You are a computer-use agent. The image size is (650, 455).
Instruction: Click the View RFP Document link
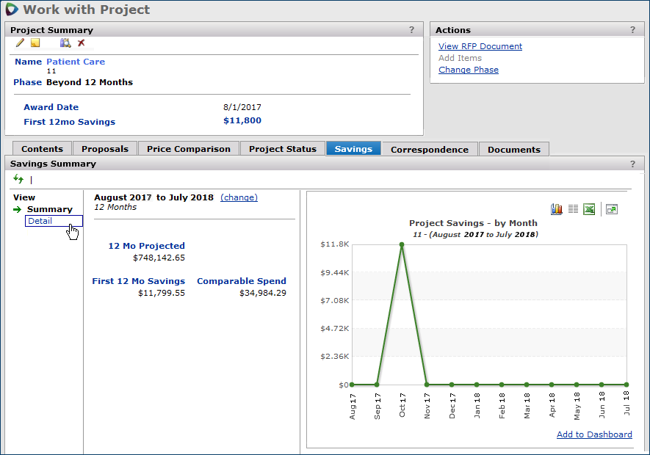(x=480, y=46)
